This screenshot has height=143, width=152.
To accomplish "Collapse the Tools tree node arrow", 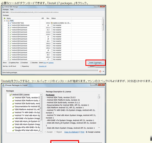I will (5, 21).
